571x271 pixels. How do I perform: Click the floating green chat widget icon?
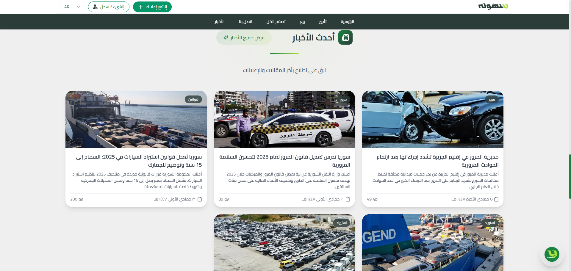552,254
